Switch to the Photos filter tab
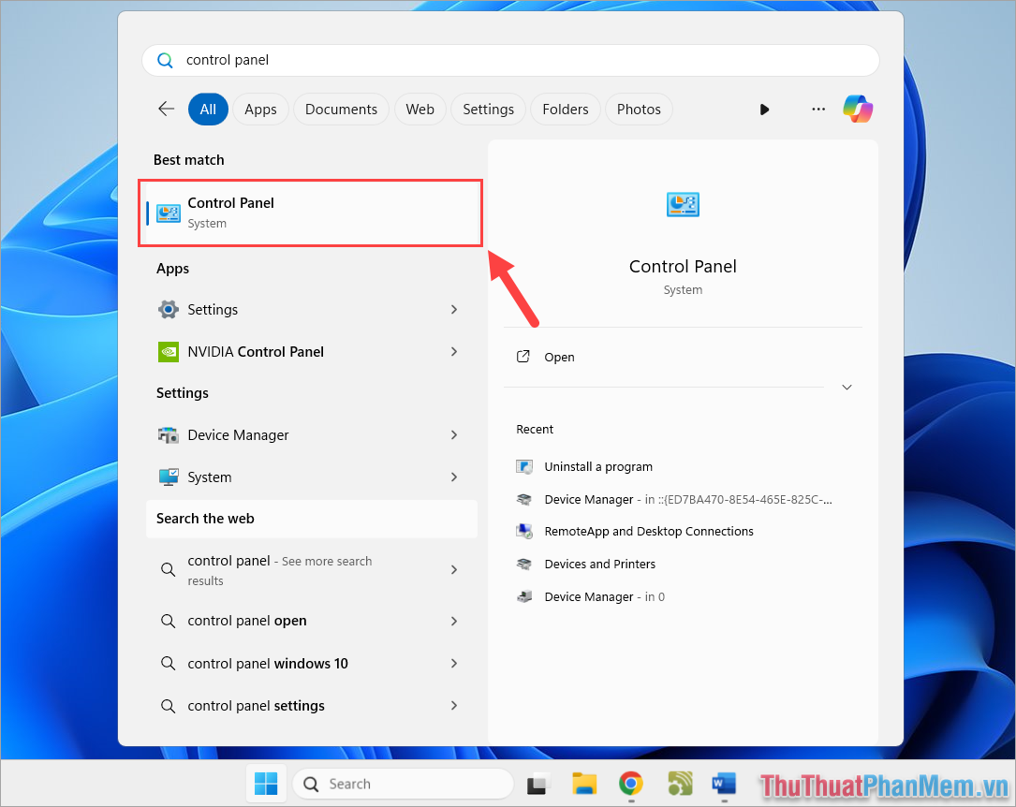 639,110
